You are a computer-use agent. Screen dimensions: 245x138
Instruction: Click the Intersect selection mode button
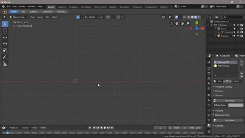click(61, 12)
